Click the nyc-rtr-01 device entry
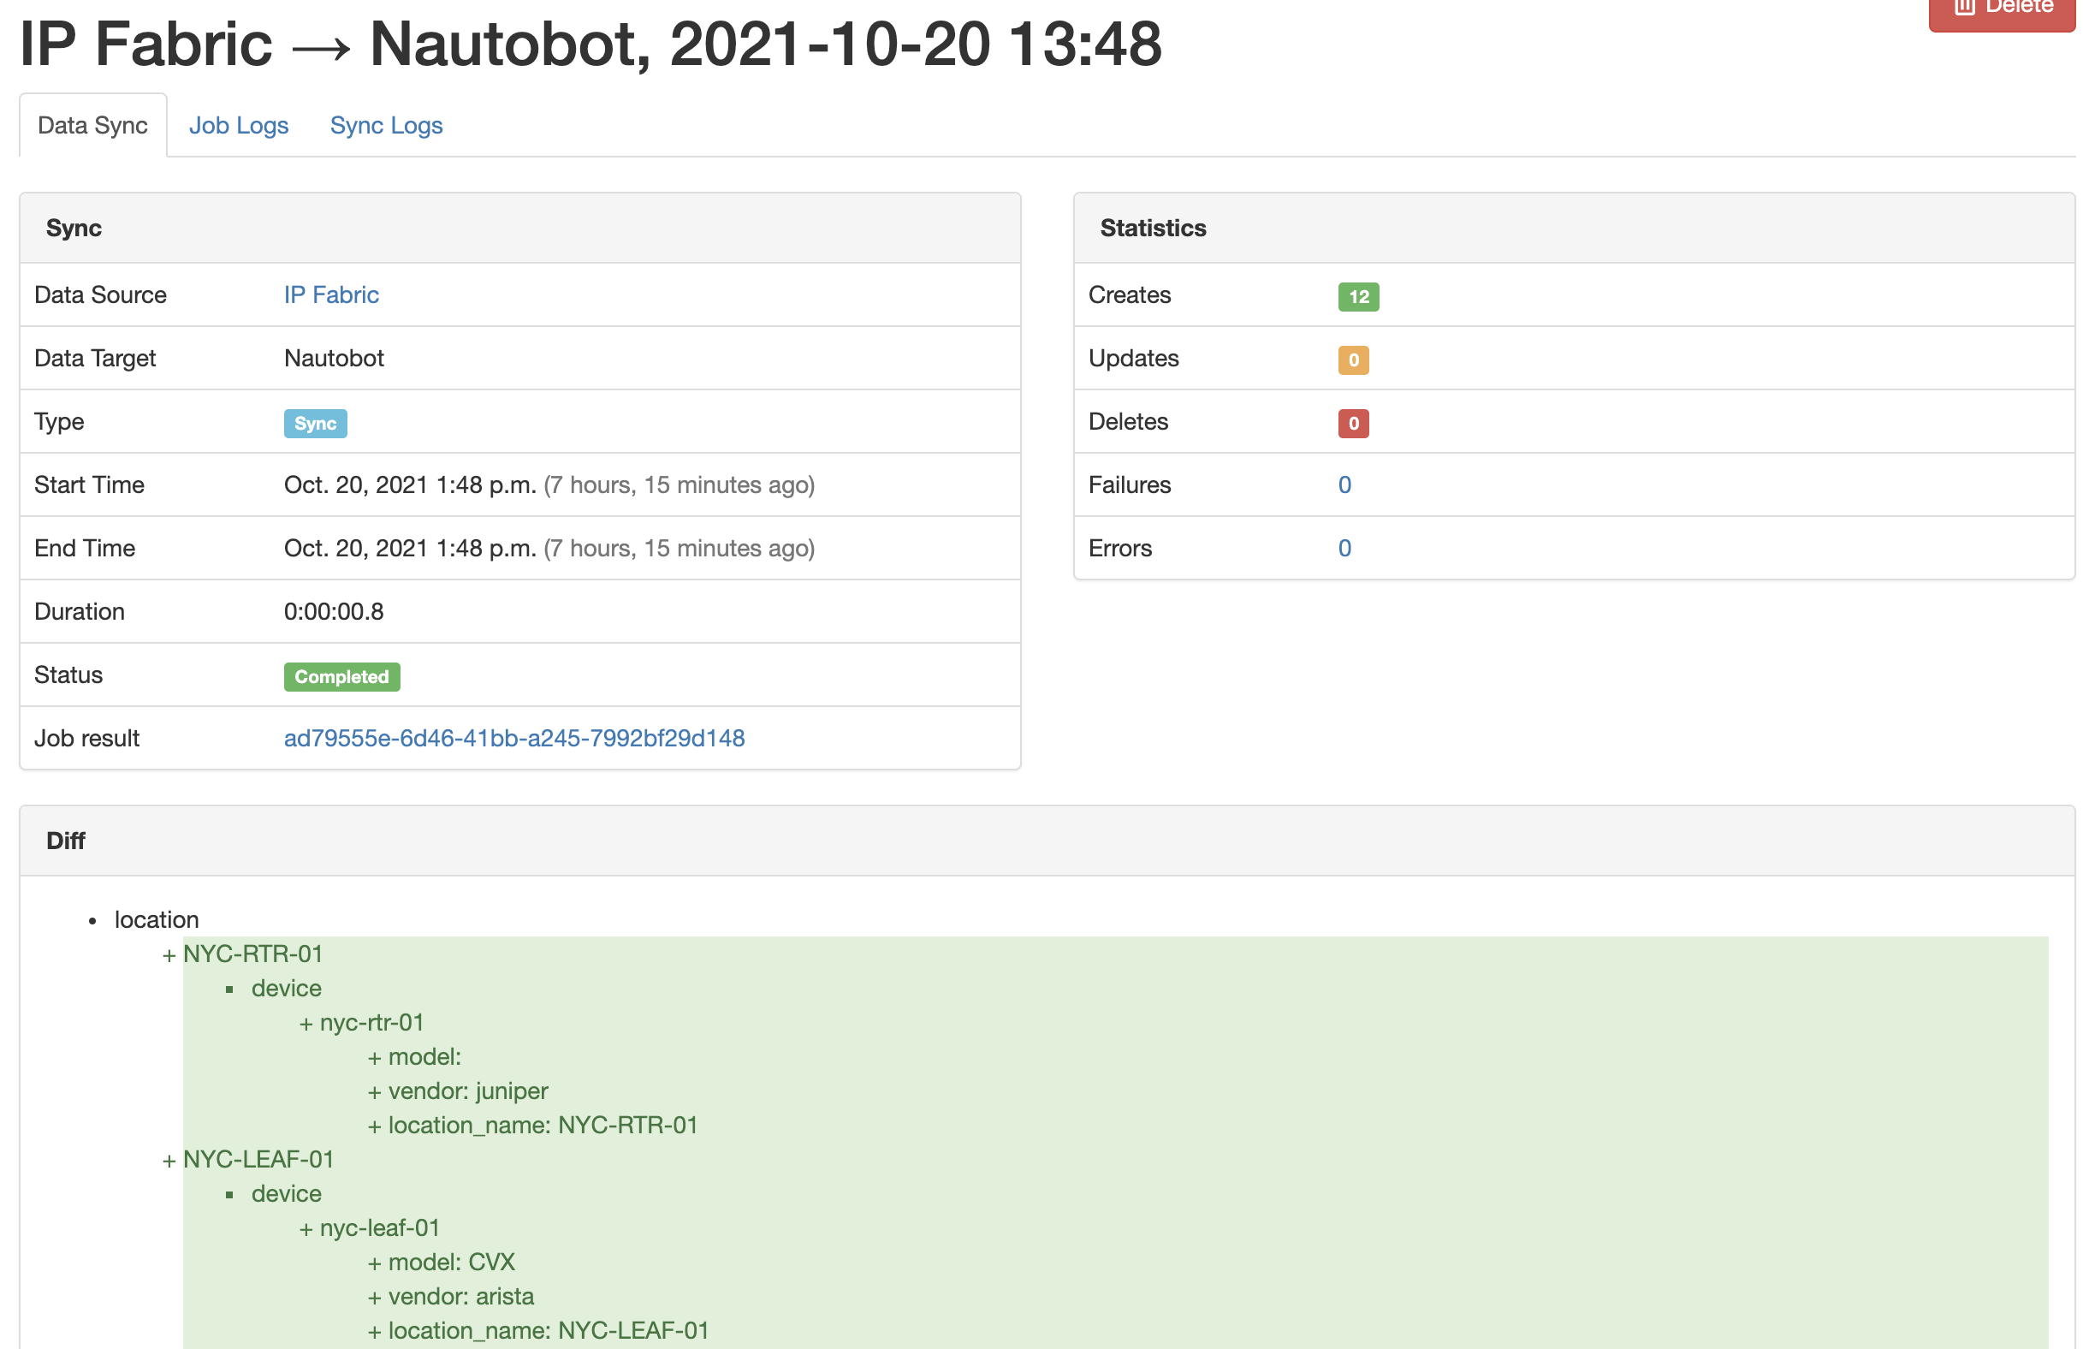The image size is (2083, 1349). click(371, 1023)
